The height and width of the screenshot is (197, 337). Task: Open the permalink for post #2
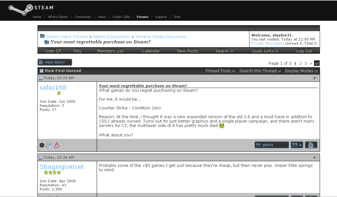[x=317, y=157]
